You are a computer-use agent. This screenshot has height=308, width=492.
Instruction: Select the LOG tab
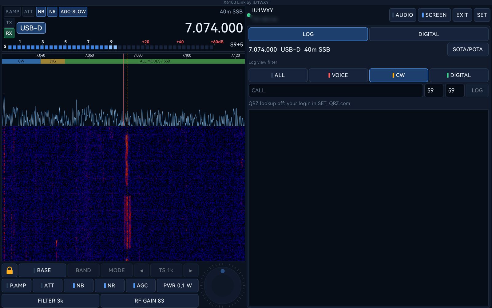click(308, 34)
